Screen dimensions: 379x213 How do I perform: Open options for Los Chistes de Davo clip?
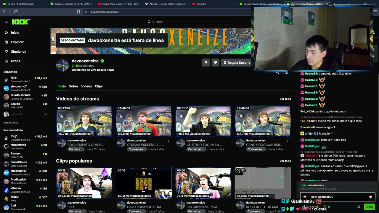pos(228,203)
